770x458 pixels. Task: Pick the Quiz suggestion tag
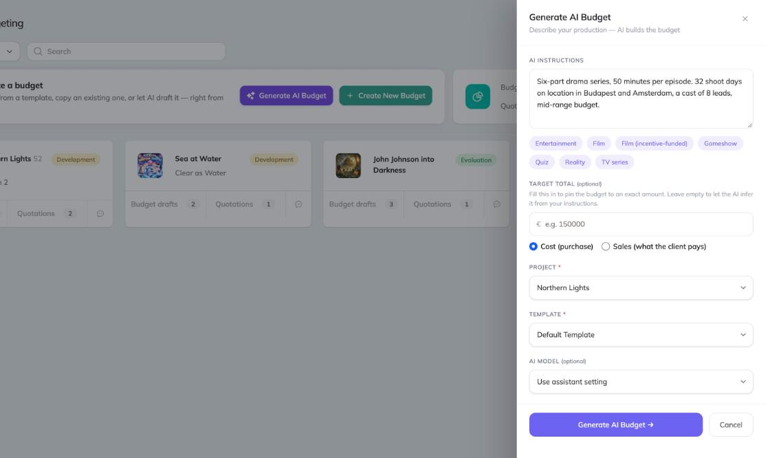point(542,162)
